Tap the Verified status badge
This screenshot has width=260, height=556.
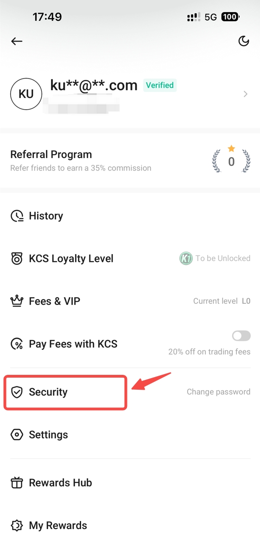tap(160, 85)
